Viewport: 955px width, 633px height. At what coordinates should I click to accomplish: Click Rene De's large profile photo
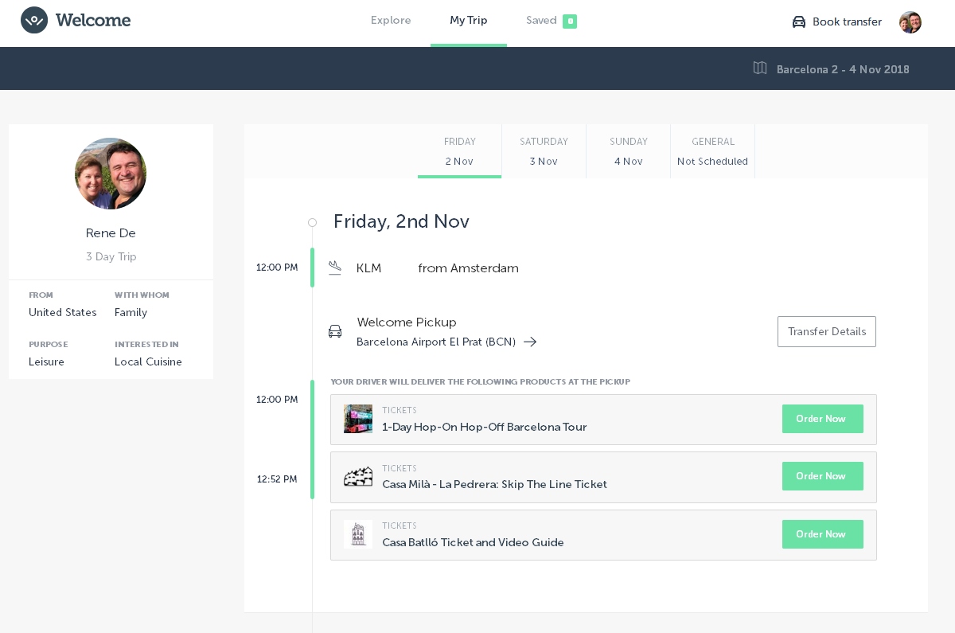pos(111,174)
